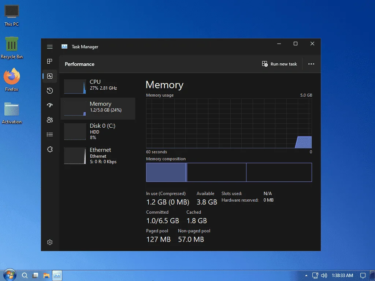
Task: Click the Task View taskbar icon
Action: point(36,276)
